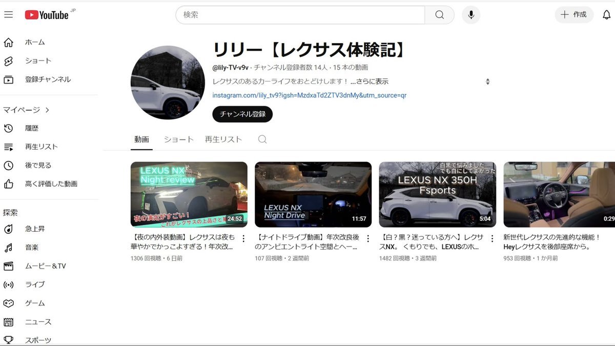Click the チャンネル登録 subscribe button
Image resolution: width=615 pixels, height=346 pixels.
[x=242, y=114]
